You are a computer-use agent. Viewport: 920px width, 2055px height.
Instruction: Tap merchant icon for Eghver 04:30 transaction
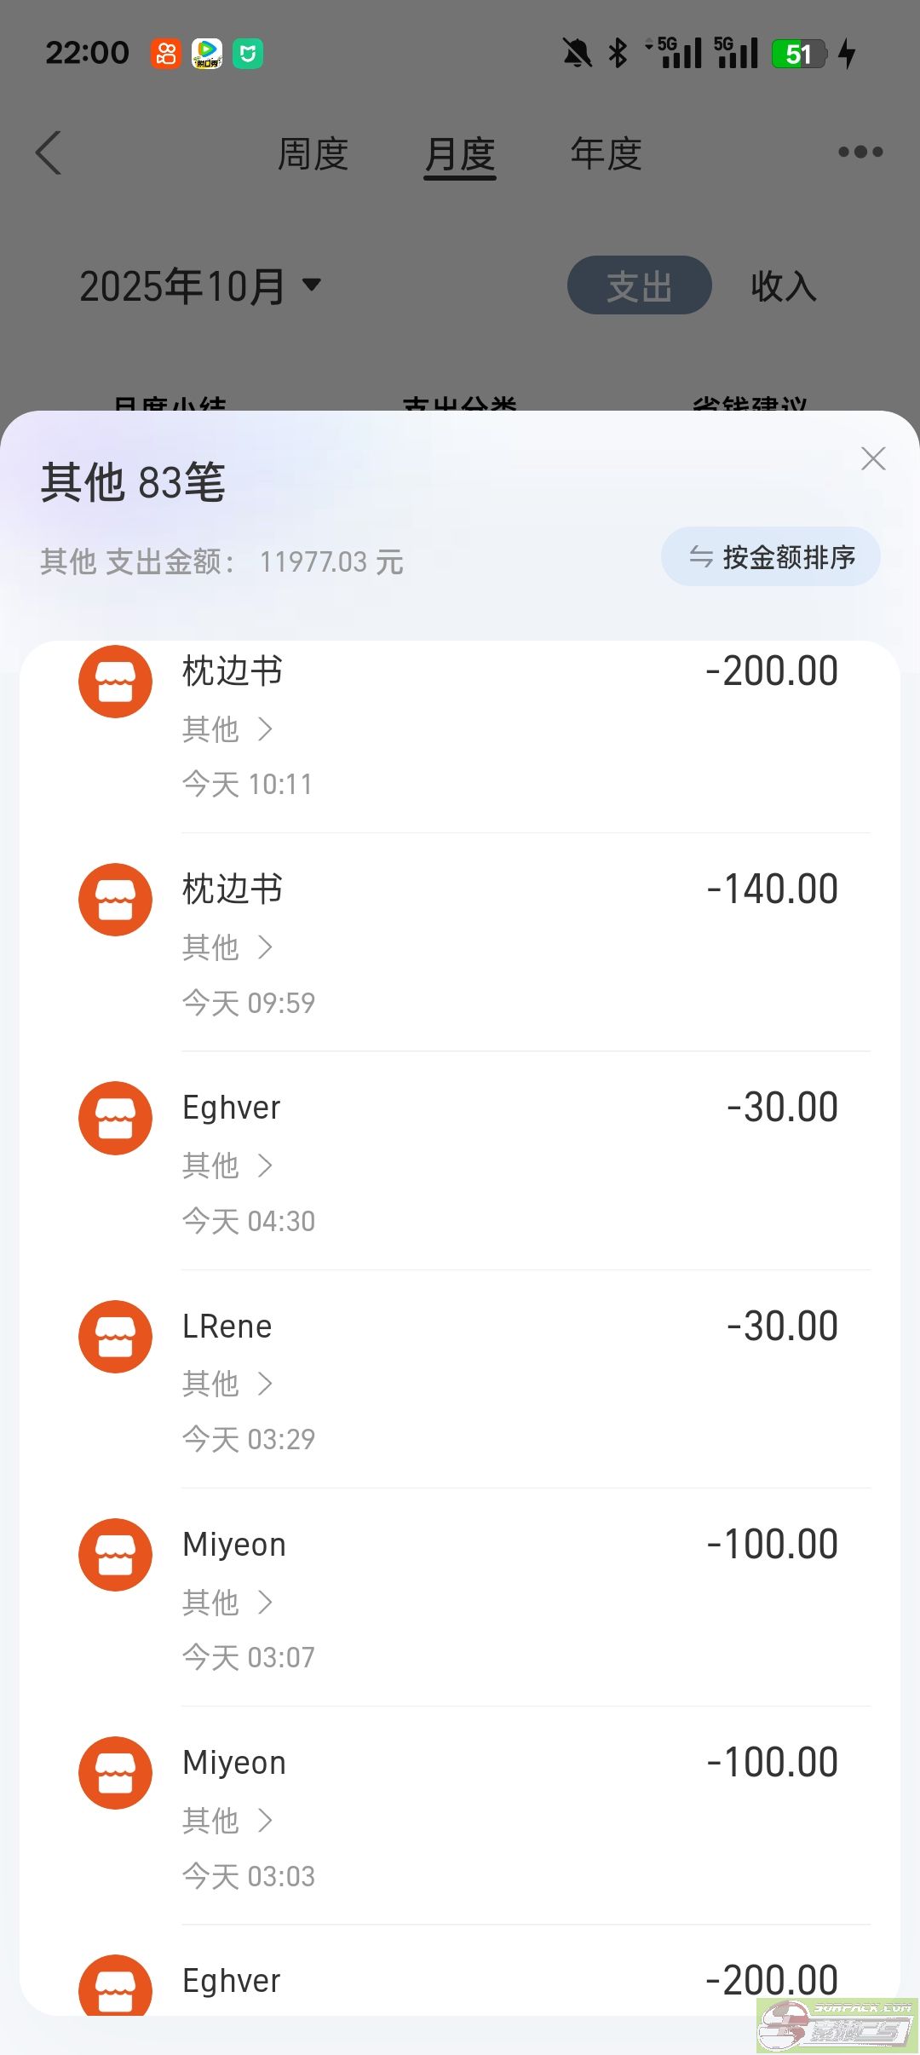click(115, 1118)
